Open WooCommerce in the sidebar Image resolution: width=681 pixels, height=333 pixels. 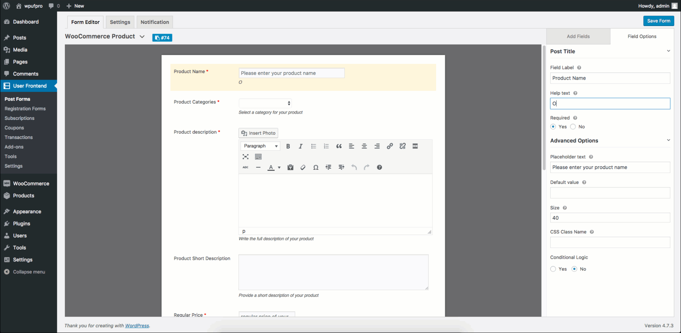point(28,184)
